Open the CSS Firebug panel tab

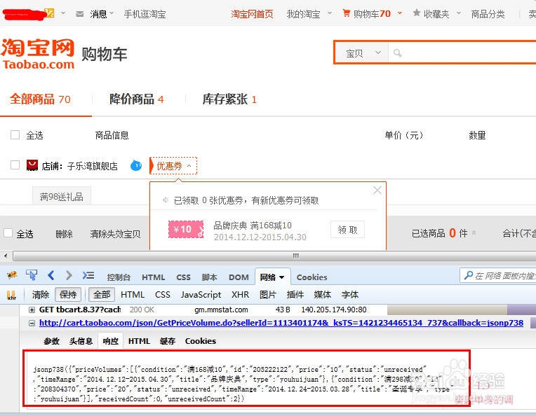[183, 277]
